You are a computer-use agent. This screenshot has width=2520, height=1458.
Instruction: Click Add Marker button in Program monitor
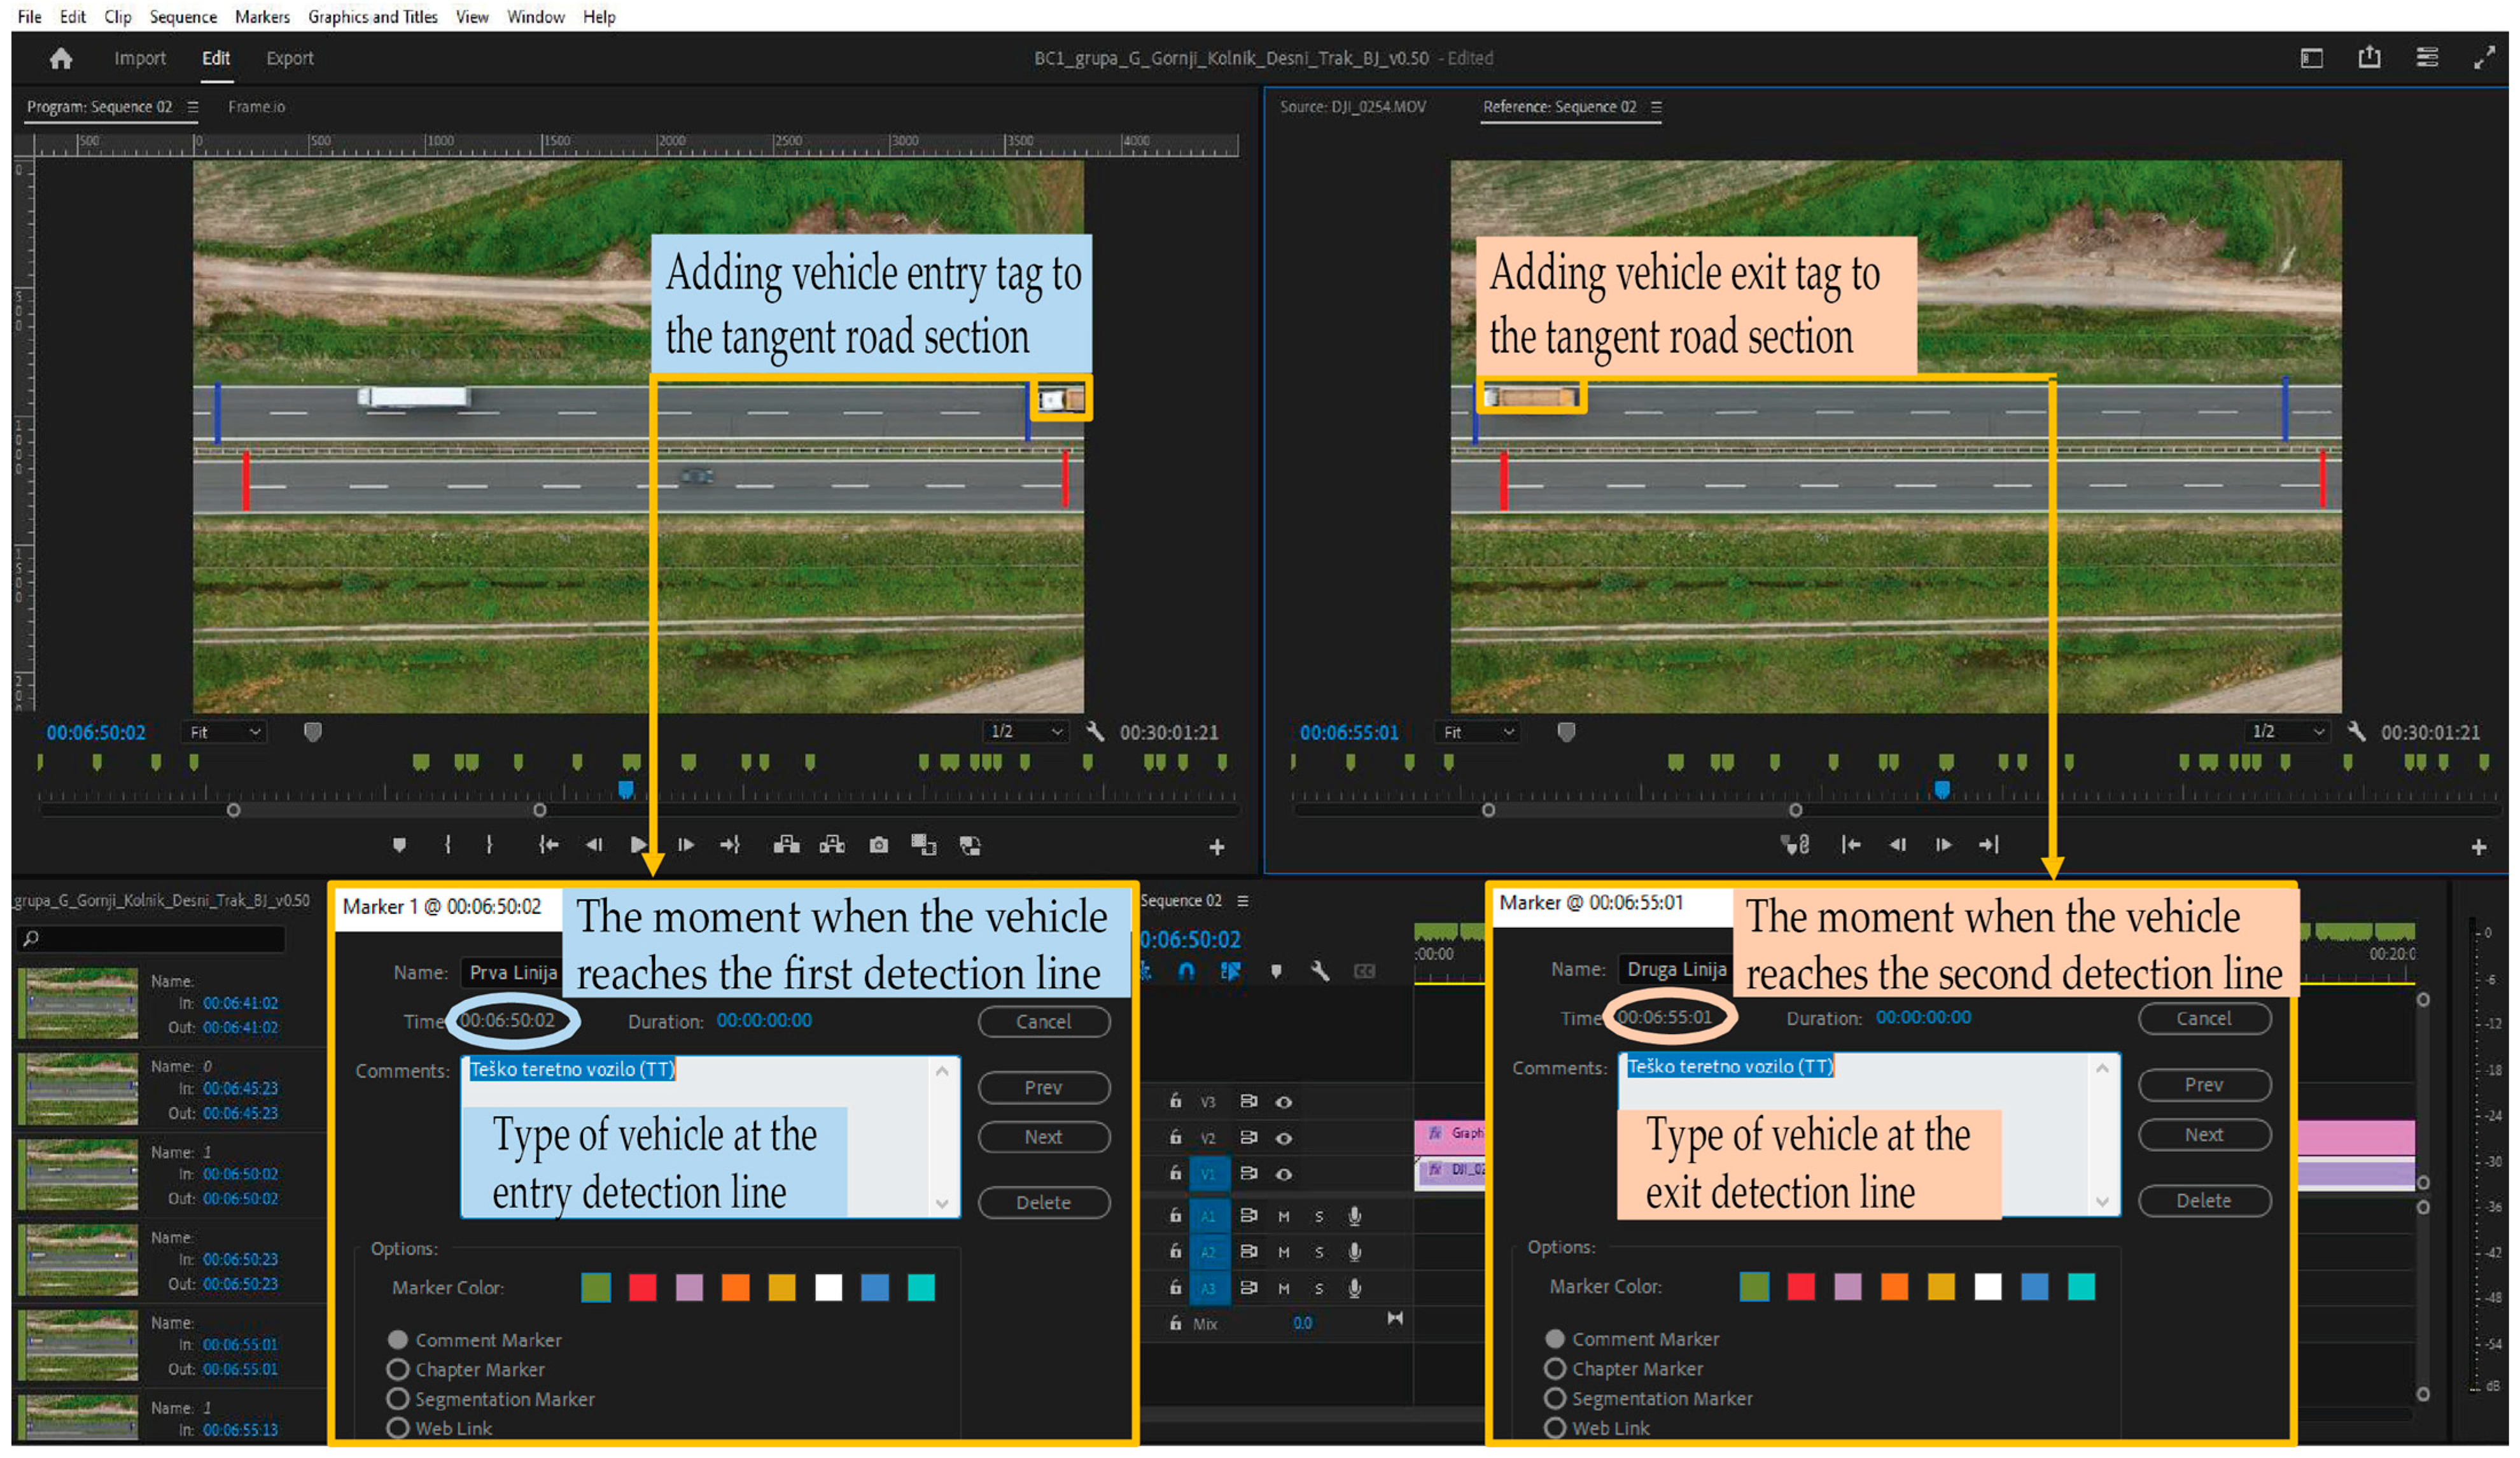[399, 845]
